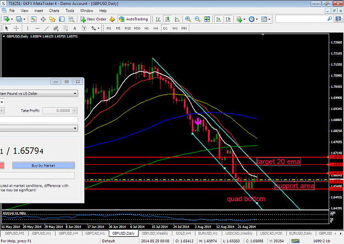This screenshot has height=244, width=344.
Task: Zoom in on the chart
Action: pyautogui.click(x=188, y=19)
